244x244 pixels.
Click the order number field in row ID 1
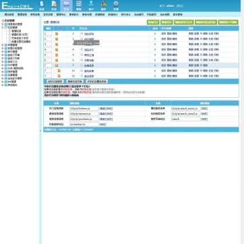pos(48,34)
